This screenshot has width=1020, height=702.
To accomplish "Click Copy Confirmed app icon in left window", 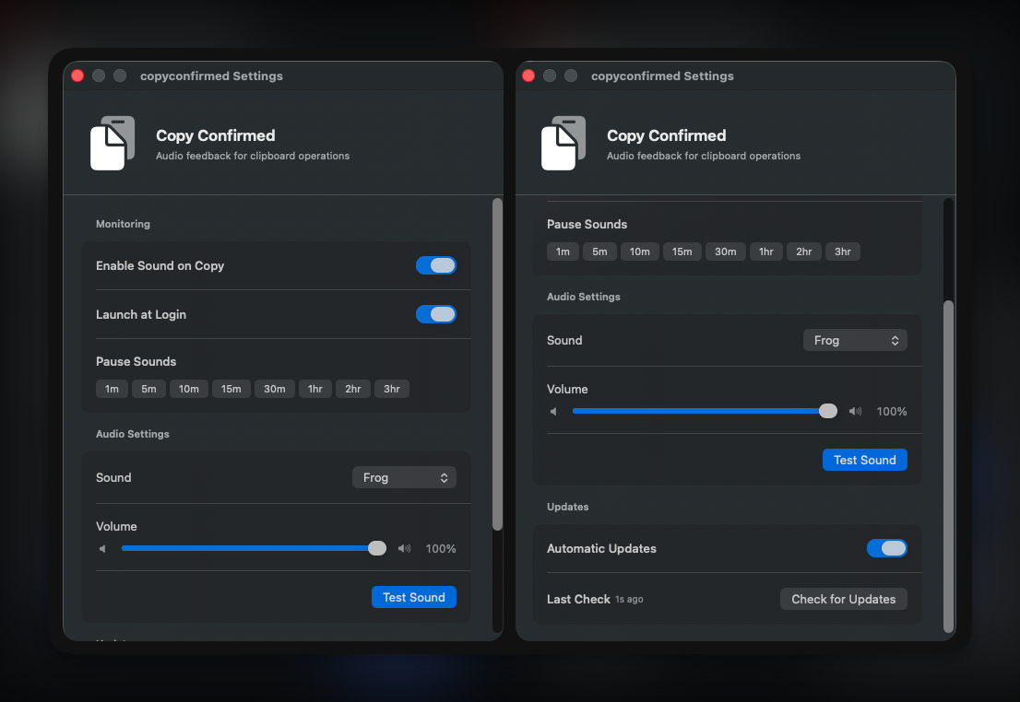I will click(x=113, y=143).
